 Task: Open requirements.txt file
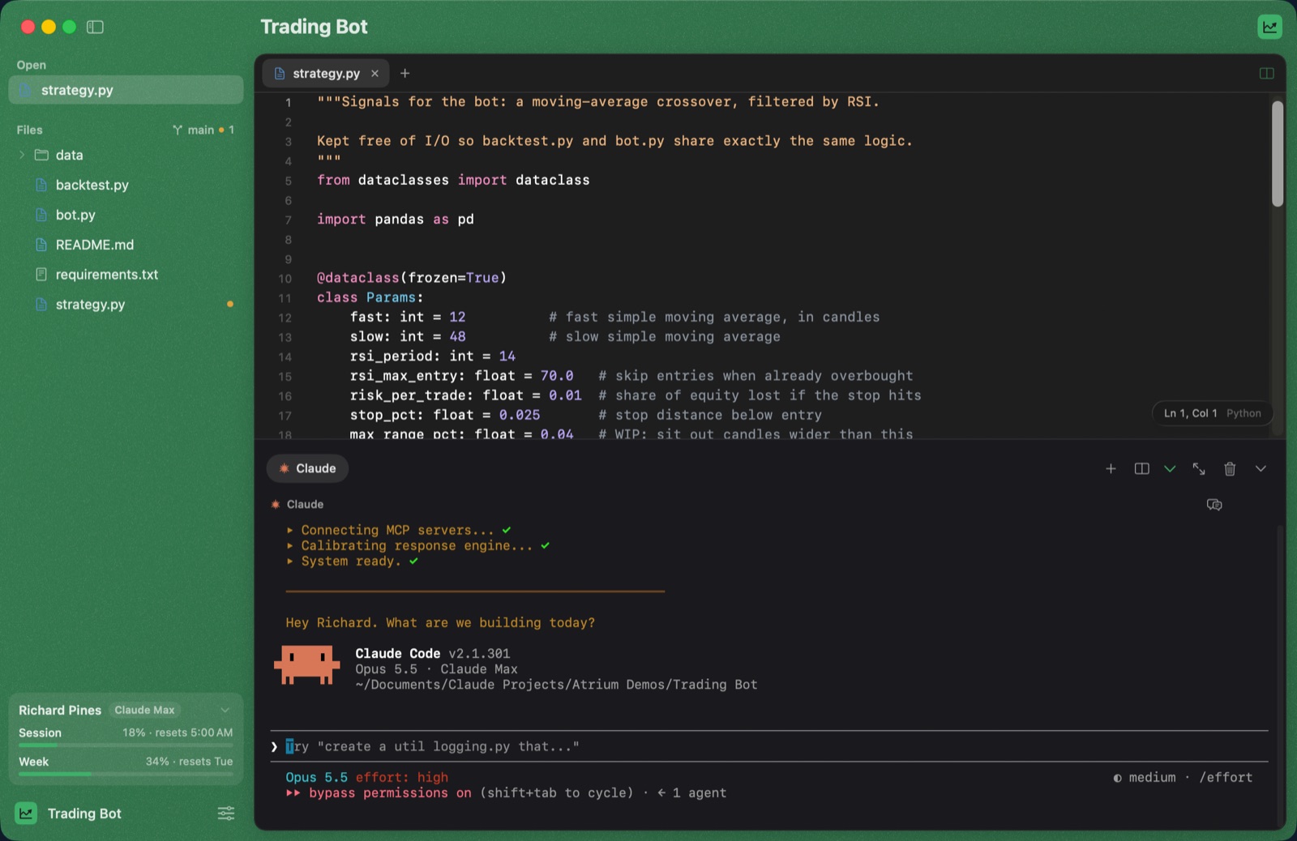tap(106, 275)
